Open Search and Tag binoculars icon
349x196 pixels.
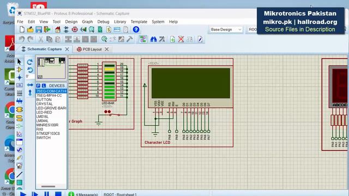tap(153, 39)
